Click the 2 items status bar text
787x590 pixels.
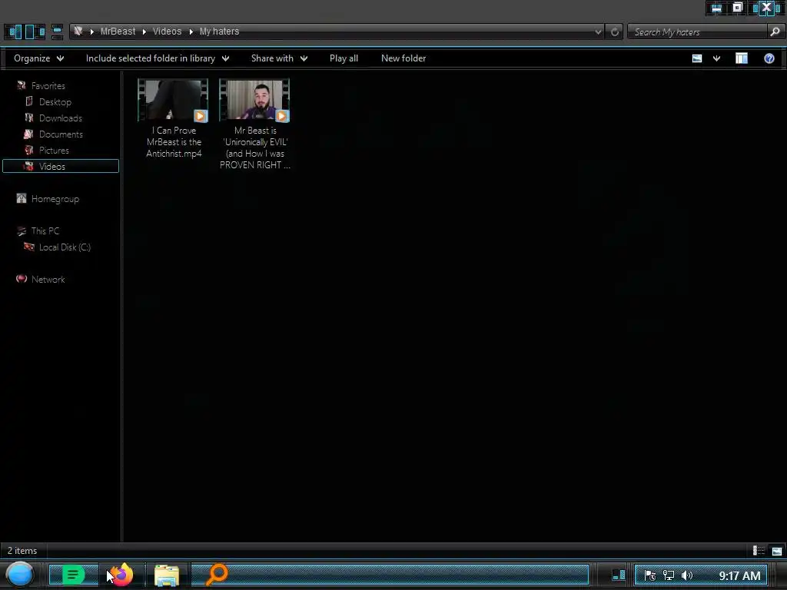[x=22, y=550]
